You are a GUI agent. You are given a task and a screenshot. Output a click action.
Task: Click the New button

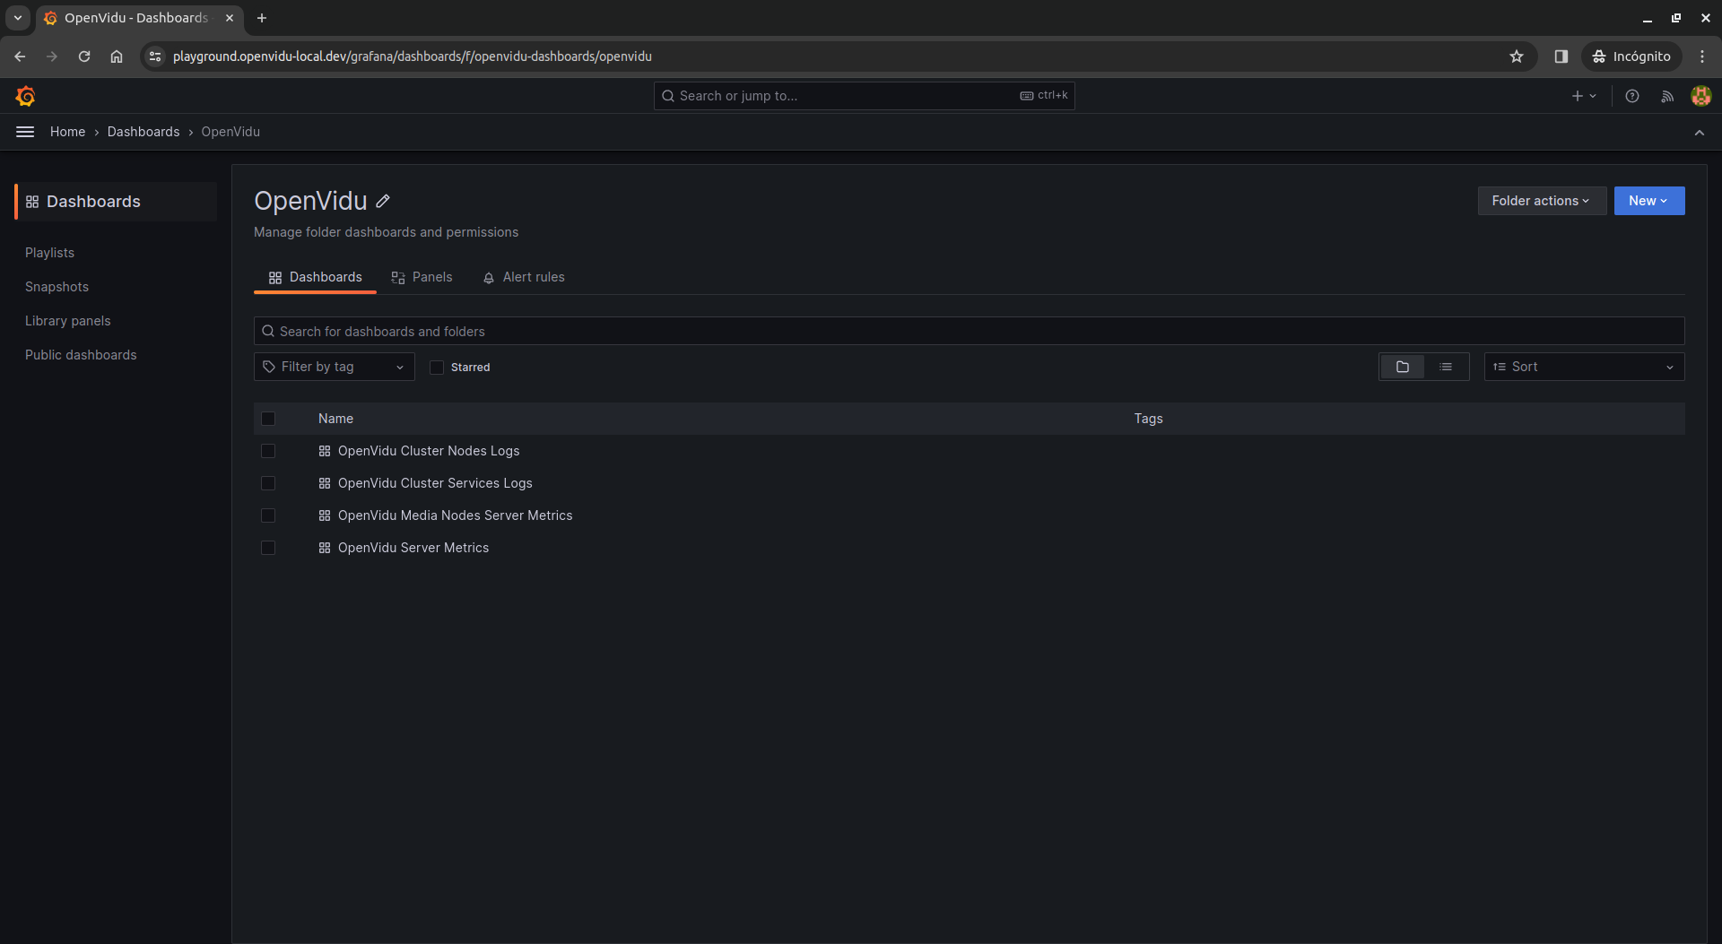(x=1648, y=201)
